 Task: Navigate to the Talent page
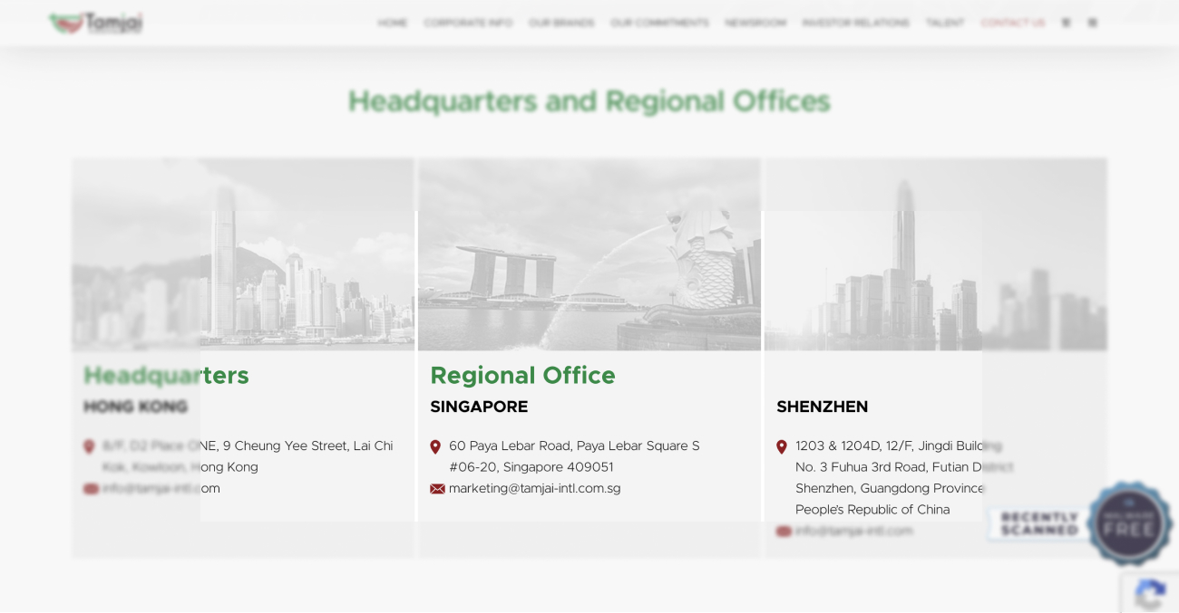click(x=944, y=23)
